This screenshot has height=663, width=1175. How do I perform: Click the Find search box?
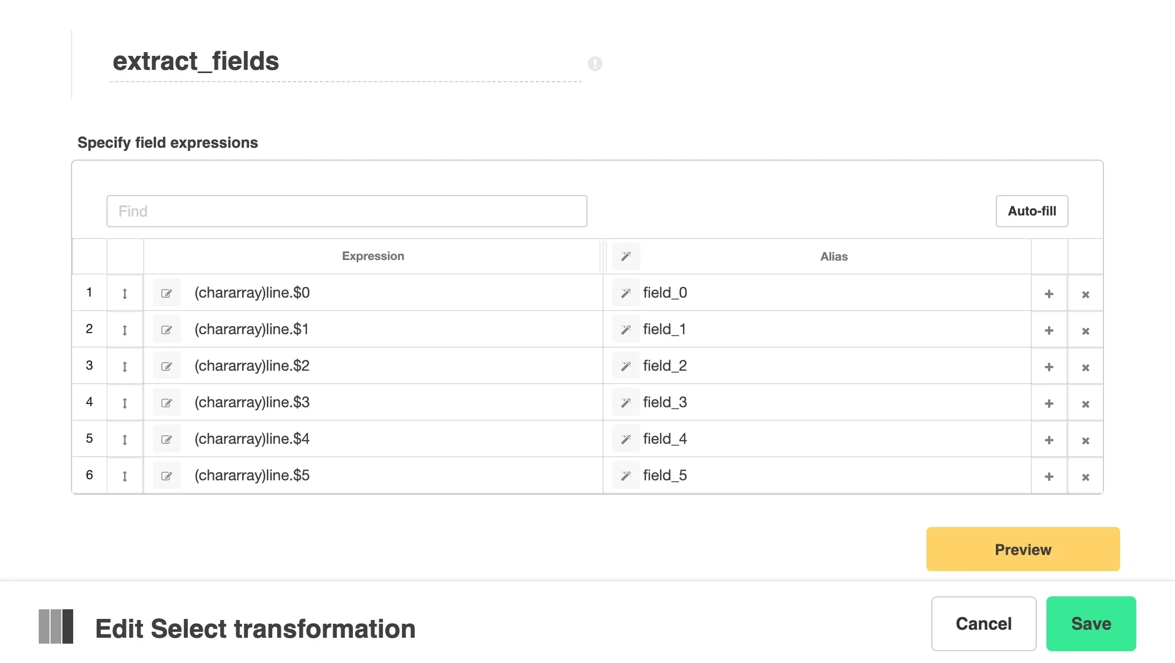click(346, 211)
